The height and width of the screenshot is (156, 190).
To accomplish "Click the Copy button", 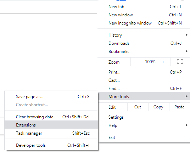I will 158,107.
